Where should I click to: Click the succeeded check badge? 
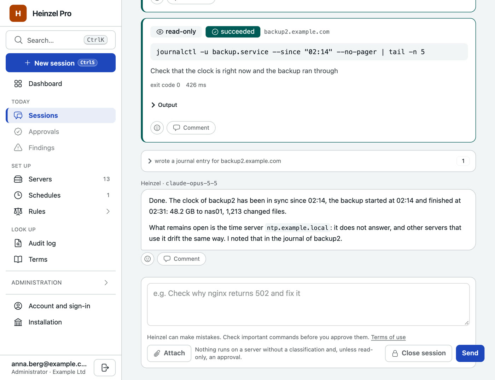click(233, 32)
